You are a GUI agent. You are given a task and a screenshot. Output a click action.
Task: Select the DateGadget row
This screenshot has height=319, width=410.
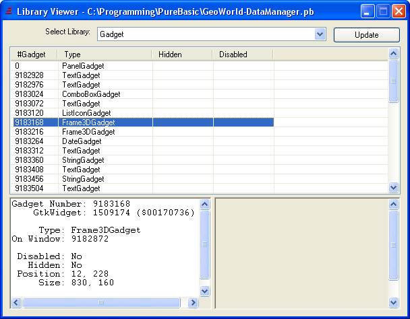143,141
